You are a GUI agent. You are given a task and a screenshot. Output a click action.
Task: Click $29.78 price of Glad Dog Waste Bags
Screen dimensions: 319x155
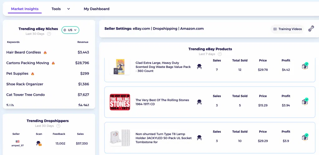click(x=263, y=70)
